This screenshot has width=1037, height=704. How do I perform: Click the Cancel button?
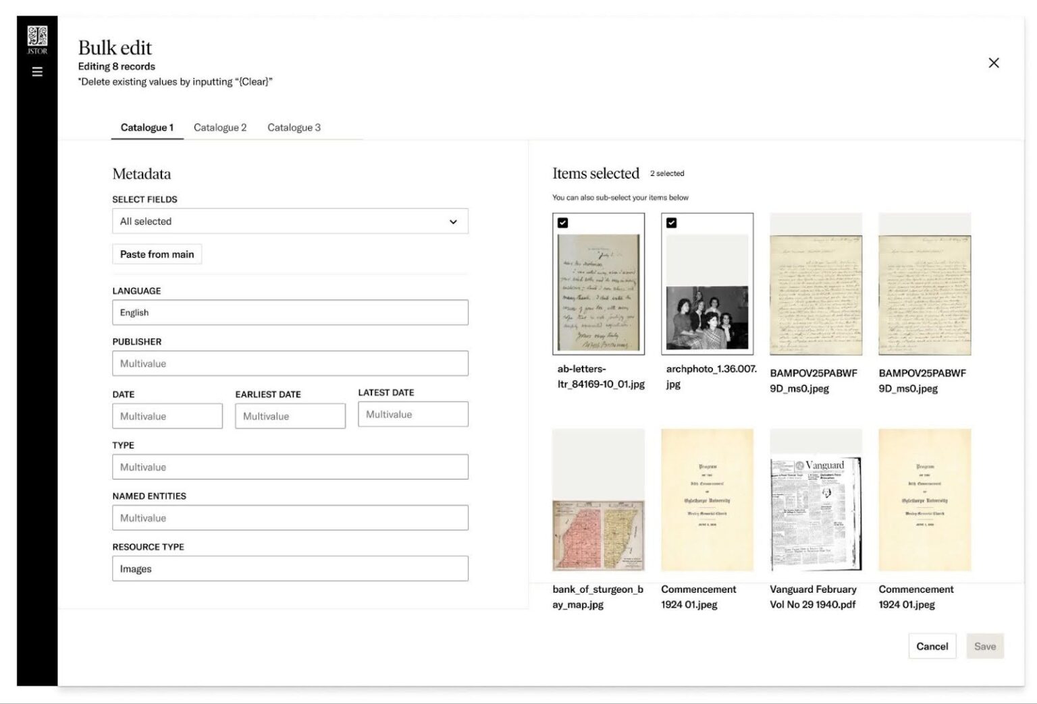pyautogui.click(x=932, y=645)
